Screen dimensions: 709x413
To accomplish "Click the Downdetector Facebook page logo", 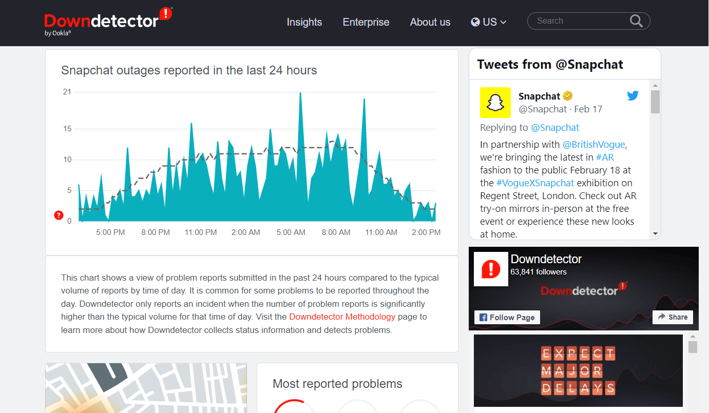I will click(491, 269).
